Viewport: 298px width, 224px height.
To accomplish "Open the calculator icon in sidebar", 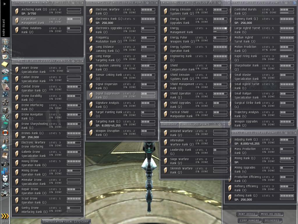I will click(5, 125).
